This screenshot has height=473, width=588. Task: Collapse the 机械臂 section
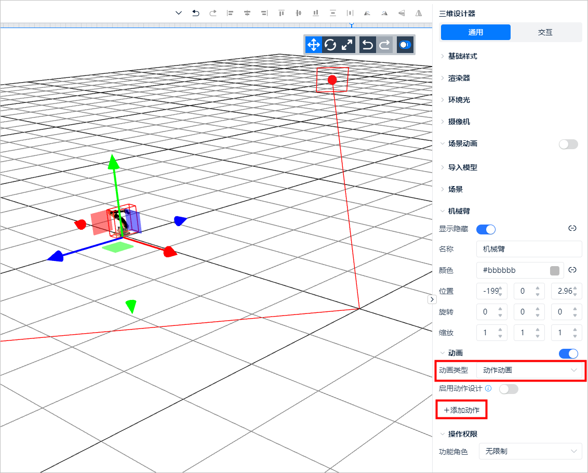459,211
